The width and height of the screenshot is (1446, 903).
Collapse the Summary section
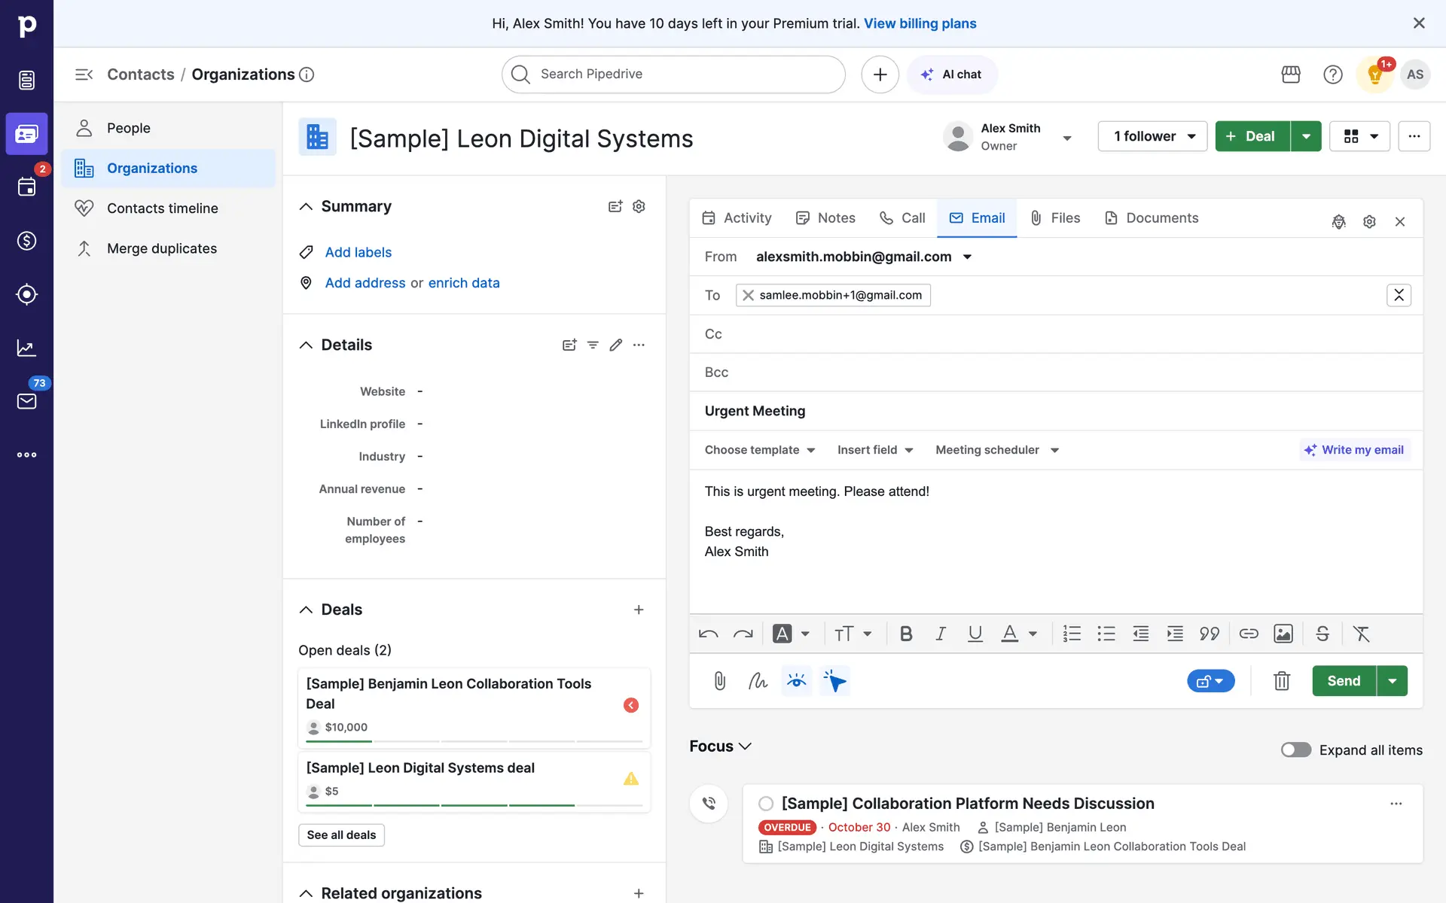point(306,206)
